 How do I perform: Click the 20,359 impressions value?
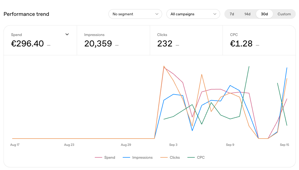pos(98,44)
